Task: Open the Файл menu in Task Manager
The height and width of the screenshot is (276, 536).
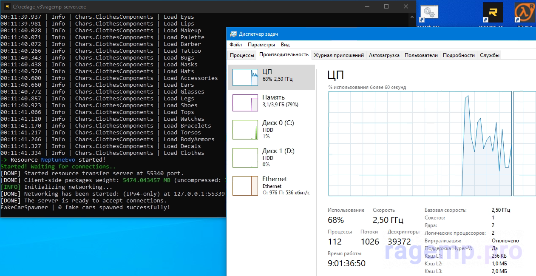Action: tap(235, 45)
